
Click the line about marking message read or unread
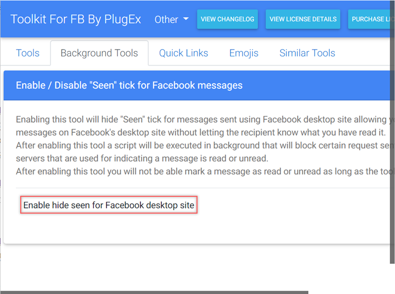click(197, 171)
